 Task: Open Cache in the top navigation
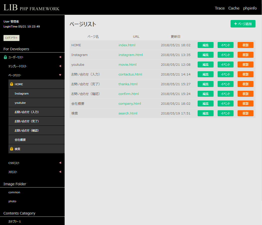[x=234, y=8]
